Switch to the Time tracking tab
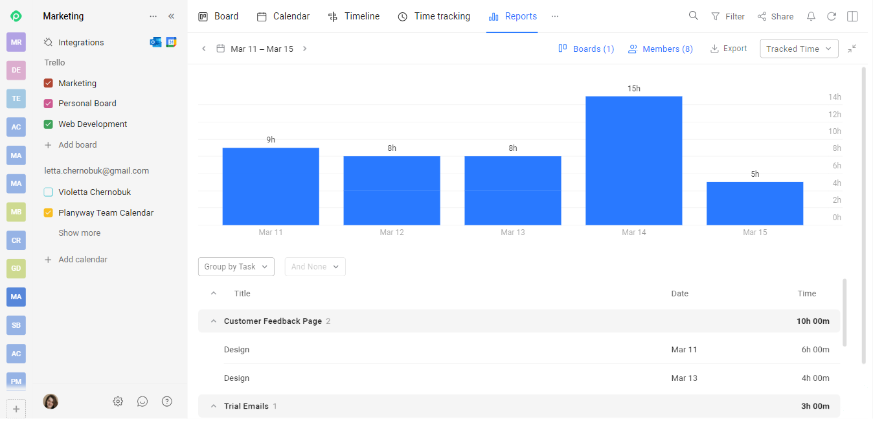This screenshot has height=421, width=873. [x=434, y=16]
